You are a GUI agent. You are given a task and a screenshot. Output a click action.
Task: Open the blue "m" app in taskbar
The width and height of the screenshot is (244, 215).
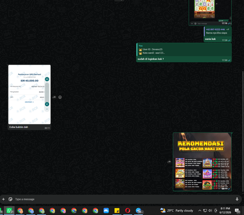tap(106, 211)
